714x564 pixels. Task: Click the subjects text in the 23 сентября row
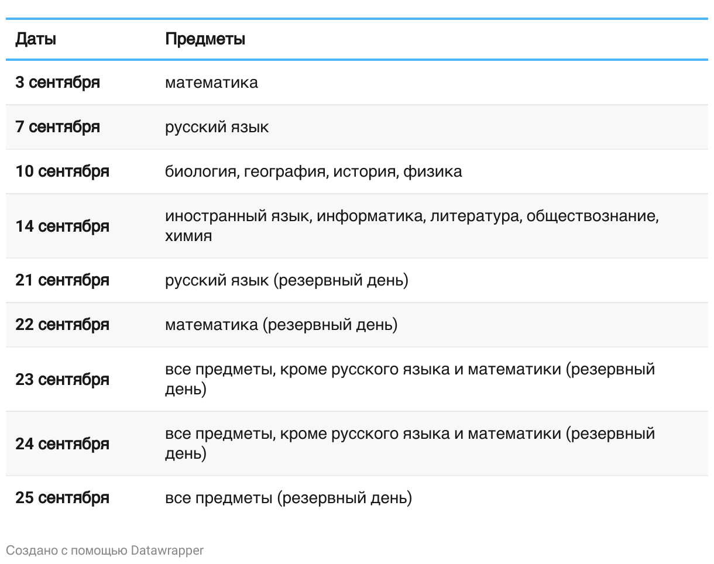click(410, 379)
